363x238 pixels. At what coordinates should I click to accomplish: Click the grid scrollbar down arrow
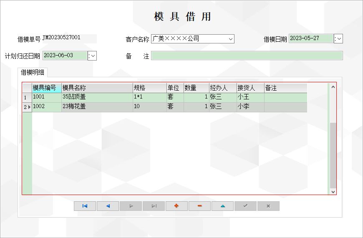click(333, 192)
